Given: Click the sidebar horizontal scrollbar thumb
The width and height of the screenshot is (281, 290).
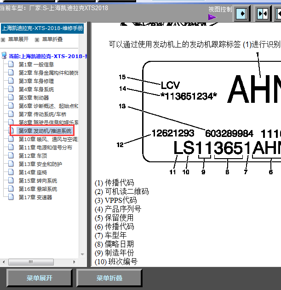Looking at the screenshot, I should (31, 262).
